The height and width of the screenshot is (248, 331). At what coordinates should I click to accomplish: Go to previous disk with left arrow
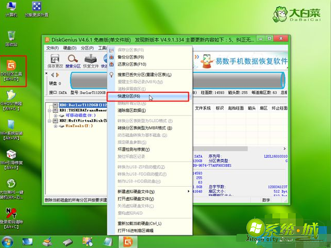52,75
